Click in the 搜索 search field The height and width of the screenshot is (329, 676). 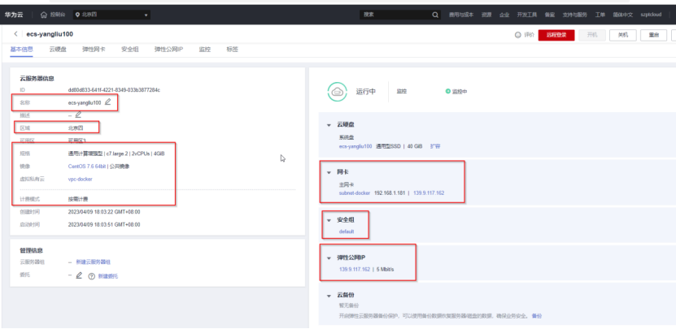point(395,15)
